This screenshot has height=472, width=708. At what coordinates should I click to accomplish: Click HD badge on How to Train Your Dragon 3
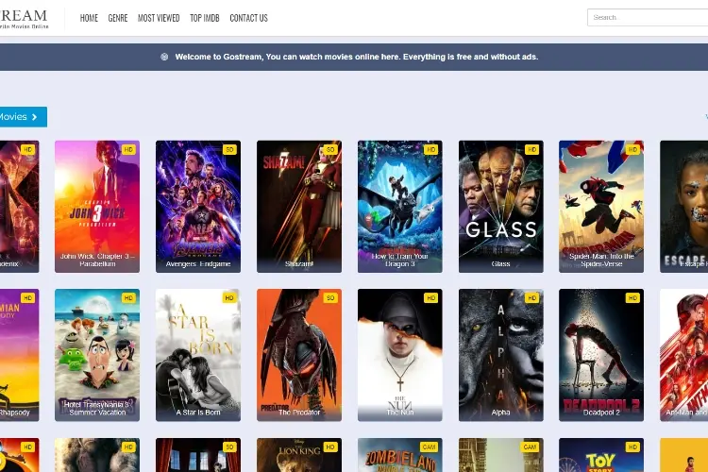431,149
